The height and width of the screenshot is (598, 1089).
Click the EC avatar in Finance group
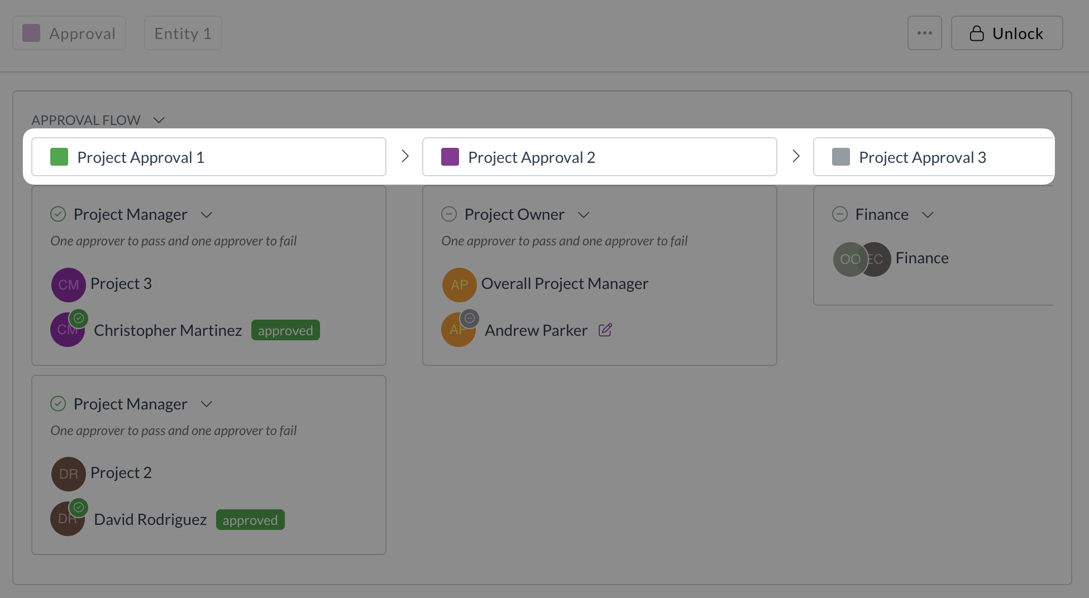(x=878, y=259)
